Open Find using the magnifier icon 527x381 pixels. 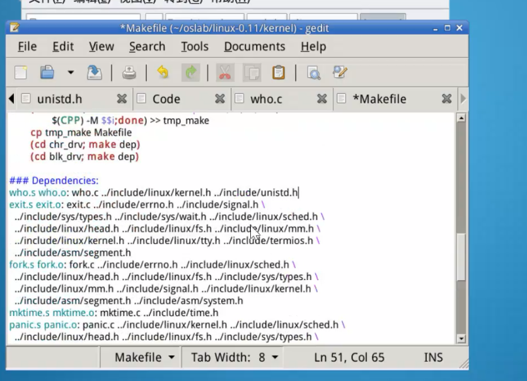[x=313, y=73]
